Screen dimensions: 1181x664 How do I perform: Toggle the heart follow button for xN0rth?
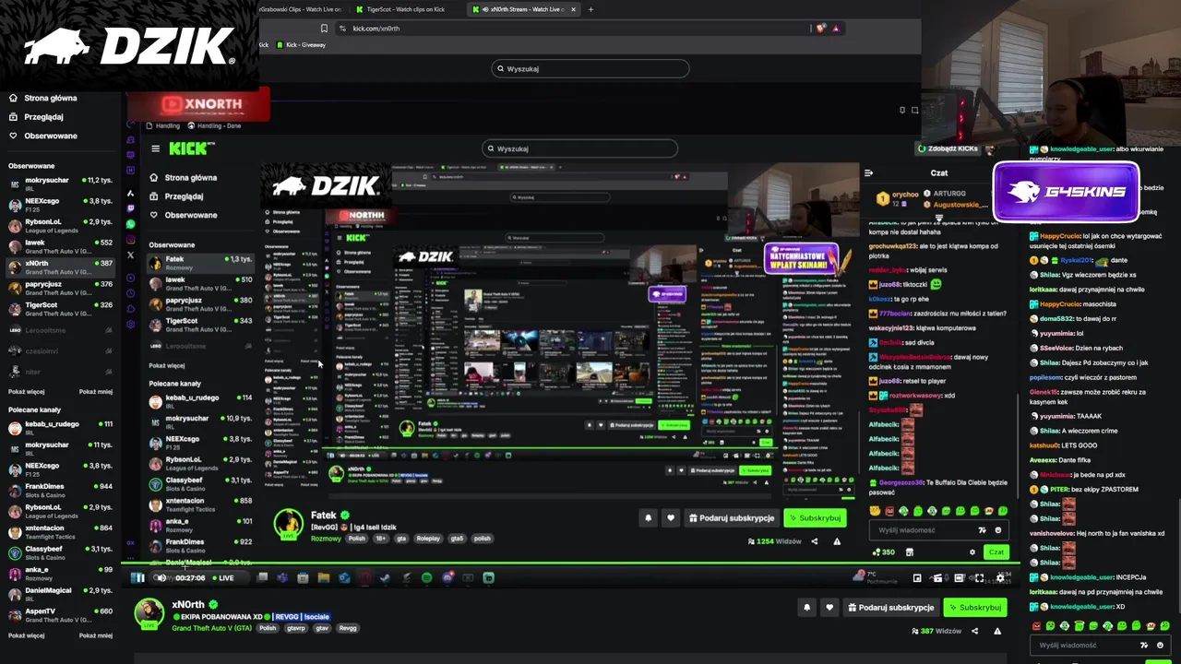pos(829,607)
